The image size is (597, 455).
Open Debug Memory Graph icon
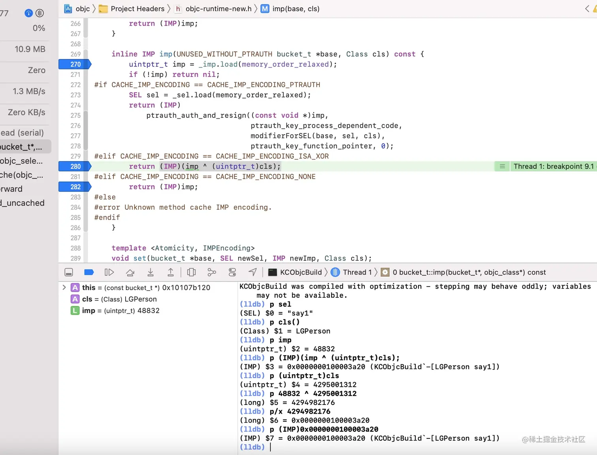pos(212,272)
